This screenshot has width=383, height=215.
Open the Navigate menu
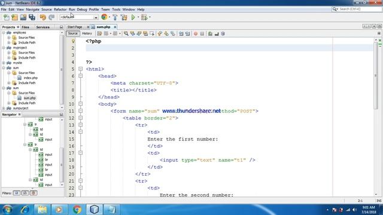pyautogui.click(x=32, y=10)
